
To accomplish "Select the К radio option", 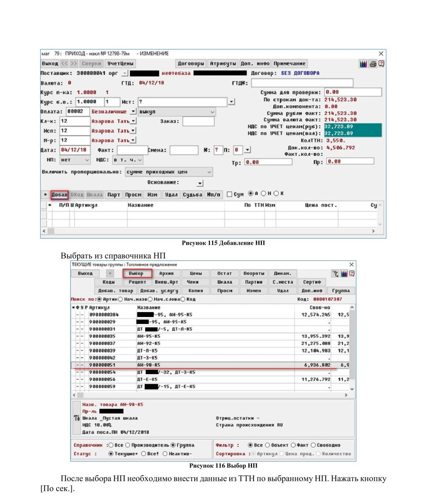I will 276,194.
